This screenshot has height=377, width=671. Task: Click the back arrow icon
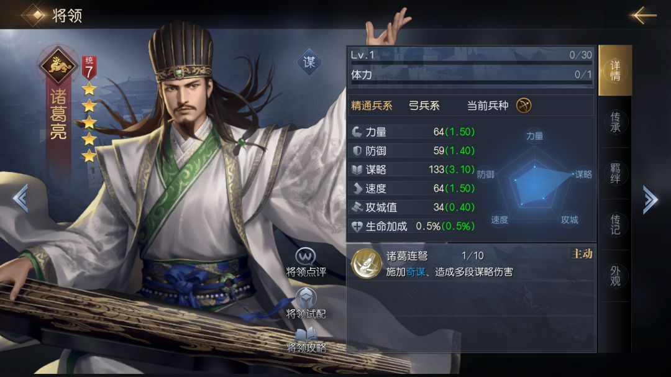click(x=643, y=16)
